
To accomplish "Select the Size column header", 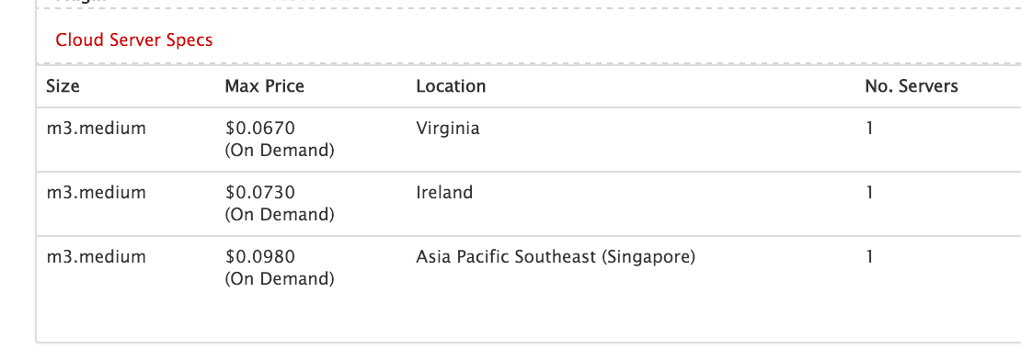I will pyautogui.click(x=63, y=85).
